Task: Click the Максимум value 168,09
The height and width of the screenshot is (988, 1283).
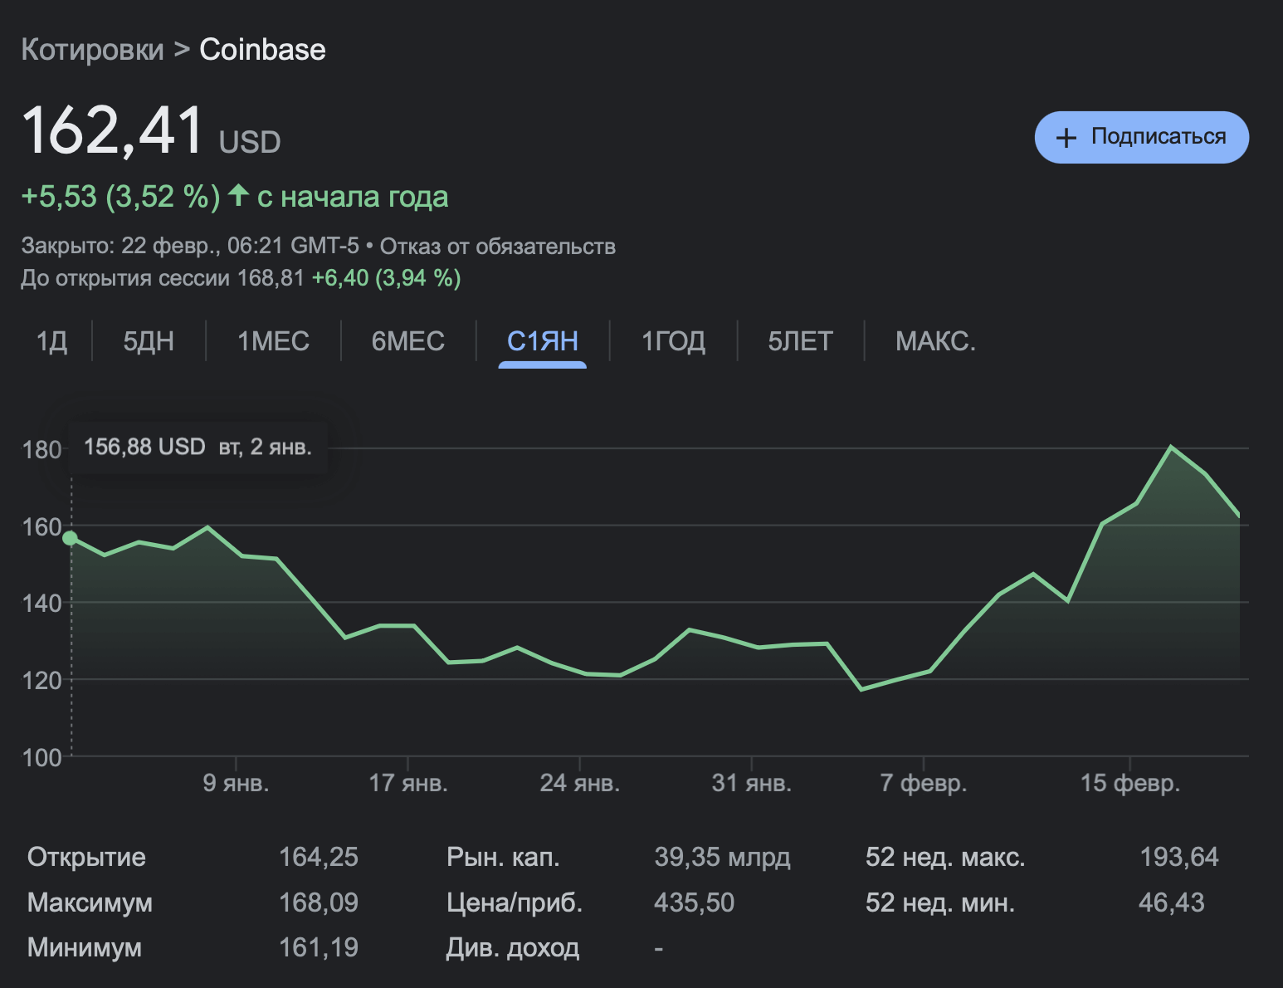Action: (x=319, y=902)
